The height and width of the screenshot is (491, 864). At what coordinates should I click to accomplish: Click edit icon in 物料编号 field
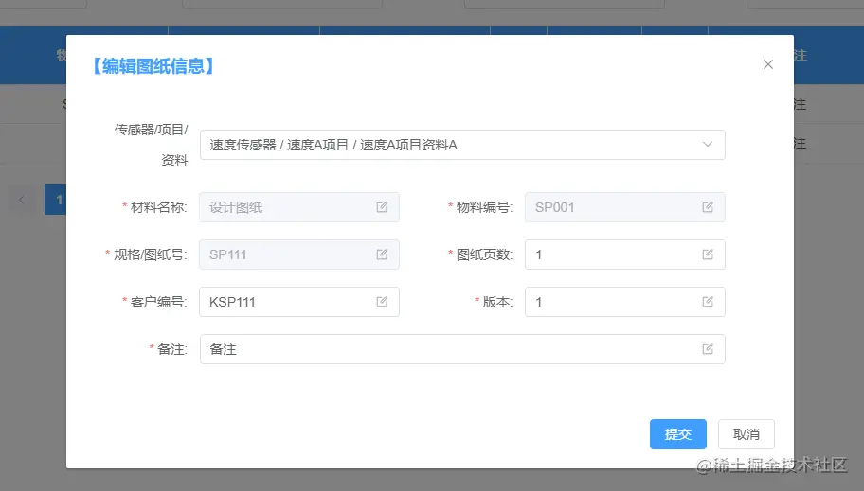tap(708, 207)
